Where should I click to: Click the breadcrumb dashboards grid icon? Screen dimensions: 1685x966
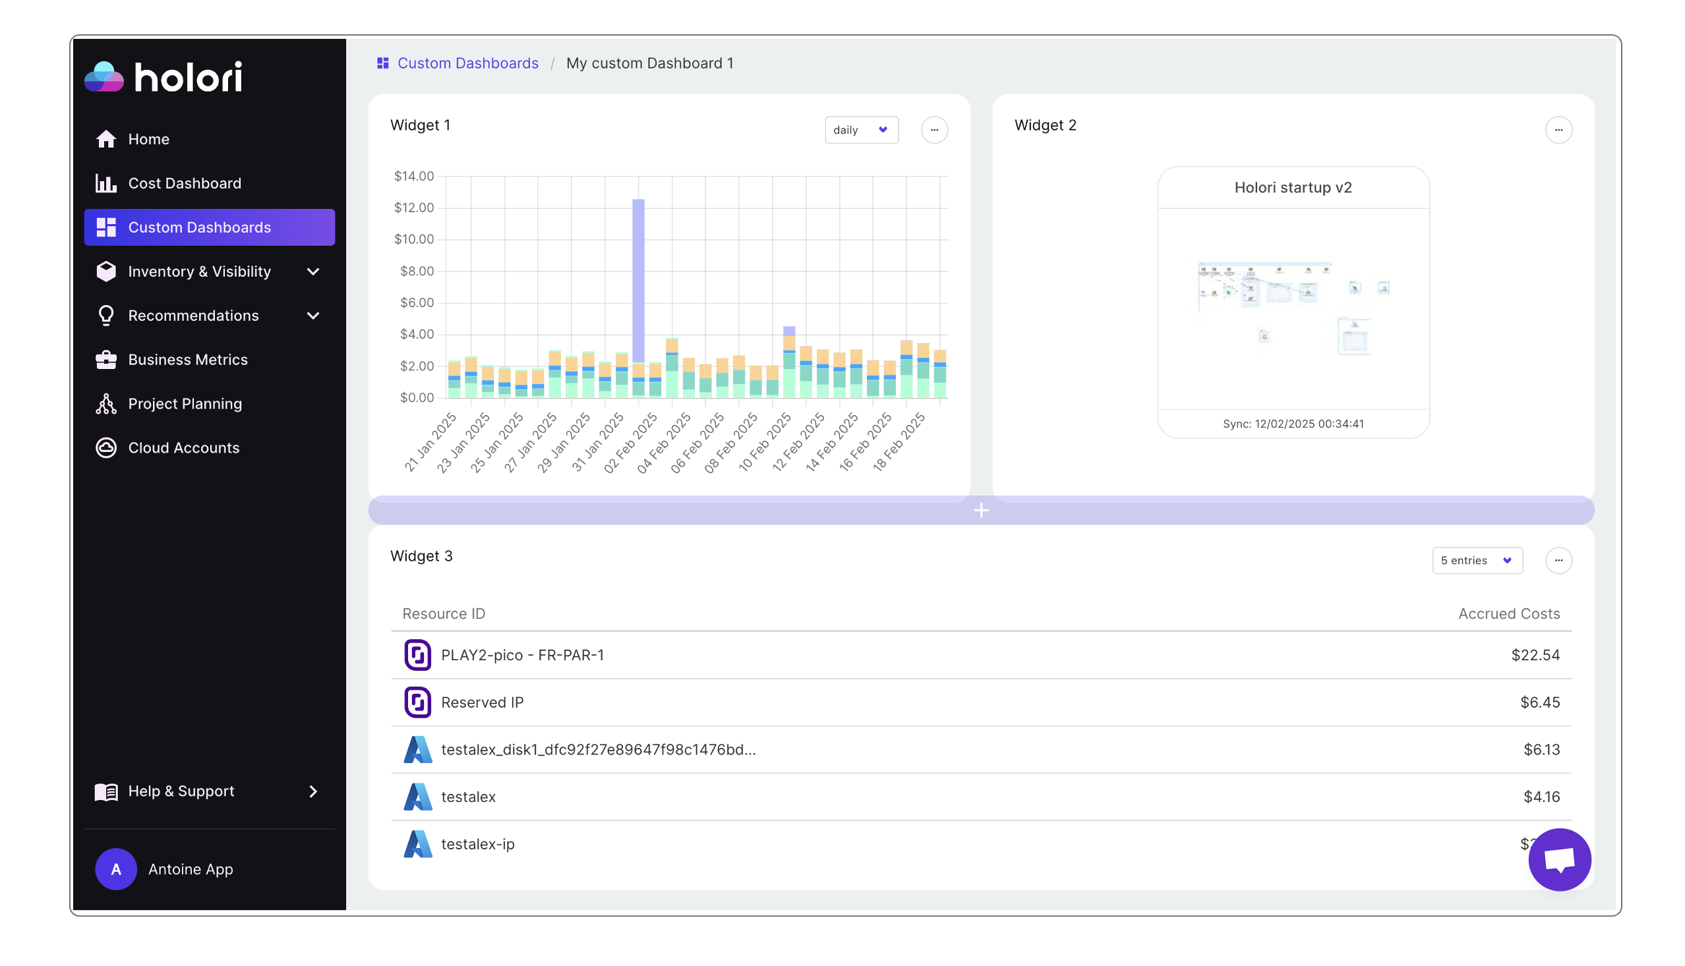pos(383,63)
